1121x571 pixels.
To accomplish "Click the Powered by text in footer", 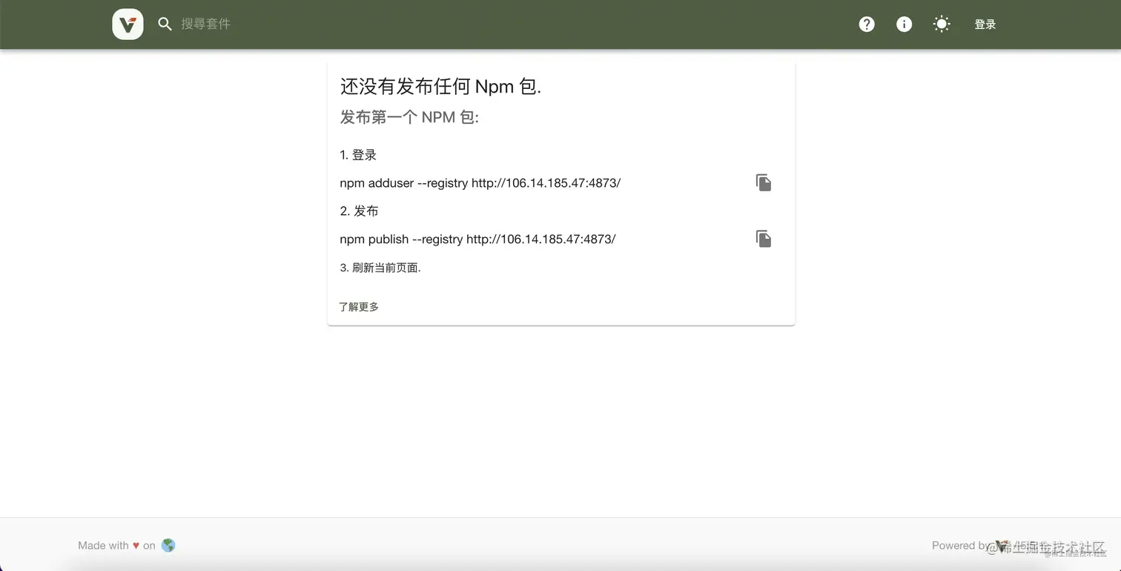I will [x=962, y=545].
